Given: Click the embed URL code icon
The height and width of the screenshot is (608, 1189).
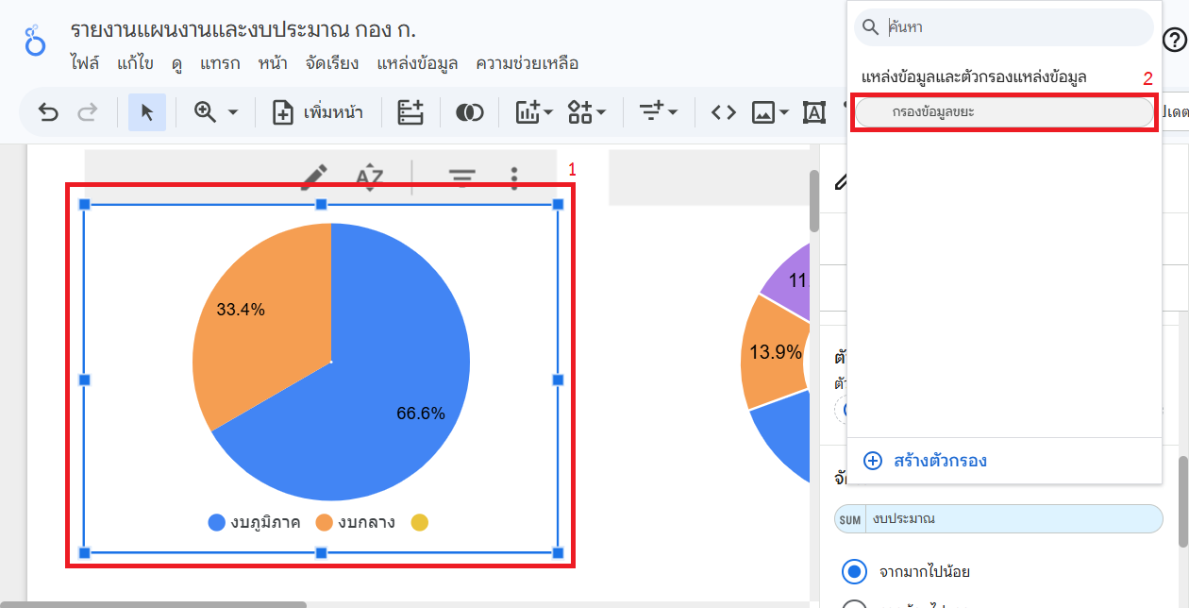Looking at the screenshot, I should [x=723, y=112].
